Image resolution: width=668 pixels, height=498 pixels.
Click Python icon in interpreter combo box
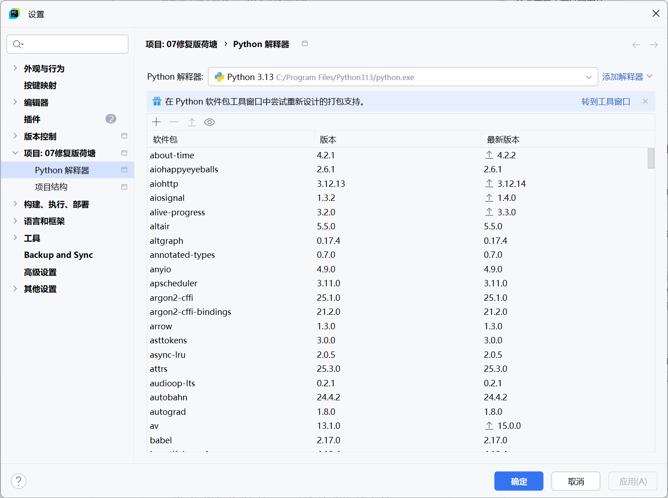[x=219, y=77]
